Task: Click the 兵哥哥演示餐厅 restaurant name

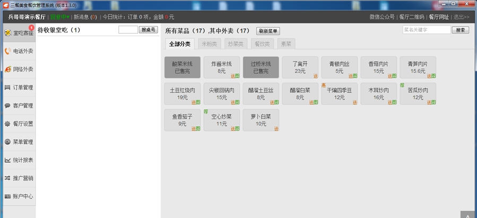Action: (x=27, y=17)
